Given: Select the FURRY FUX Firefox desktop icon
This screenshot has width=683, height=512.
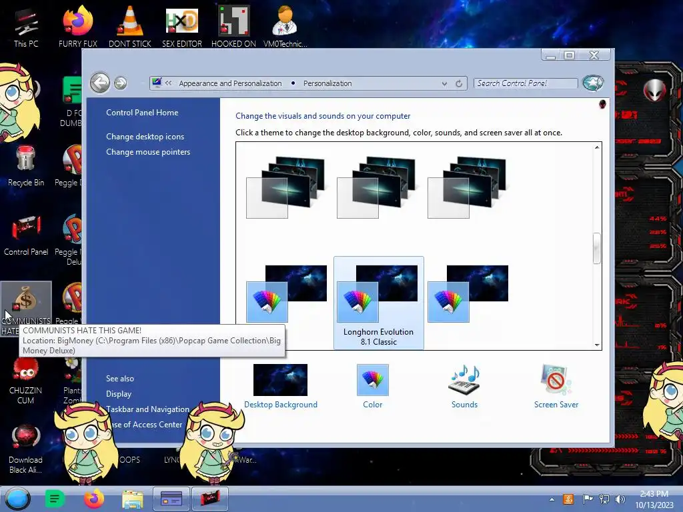Looking at the screenshot, I should tap(78, 27).
